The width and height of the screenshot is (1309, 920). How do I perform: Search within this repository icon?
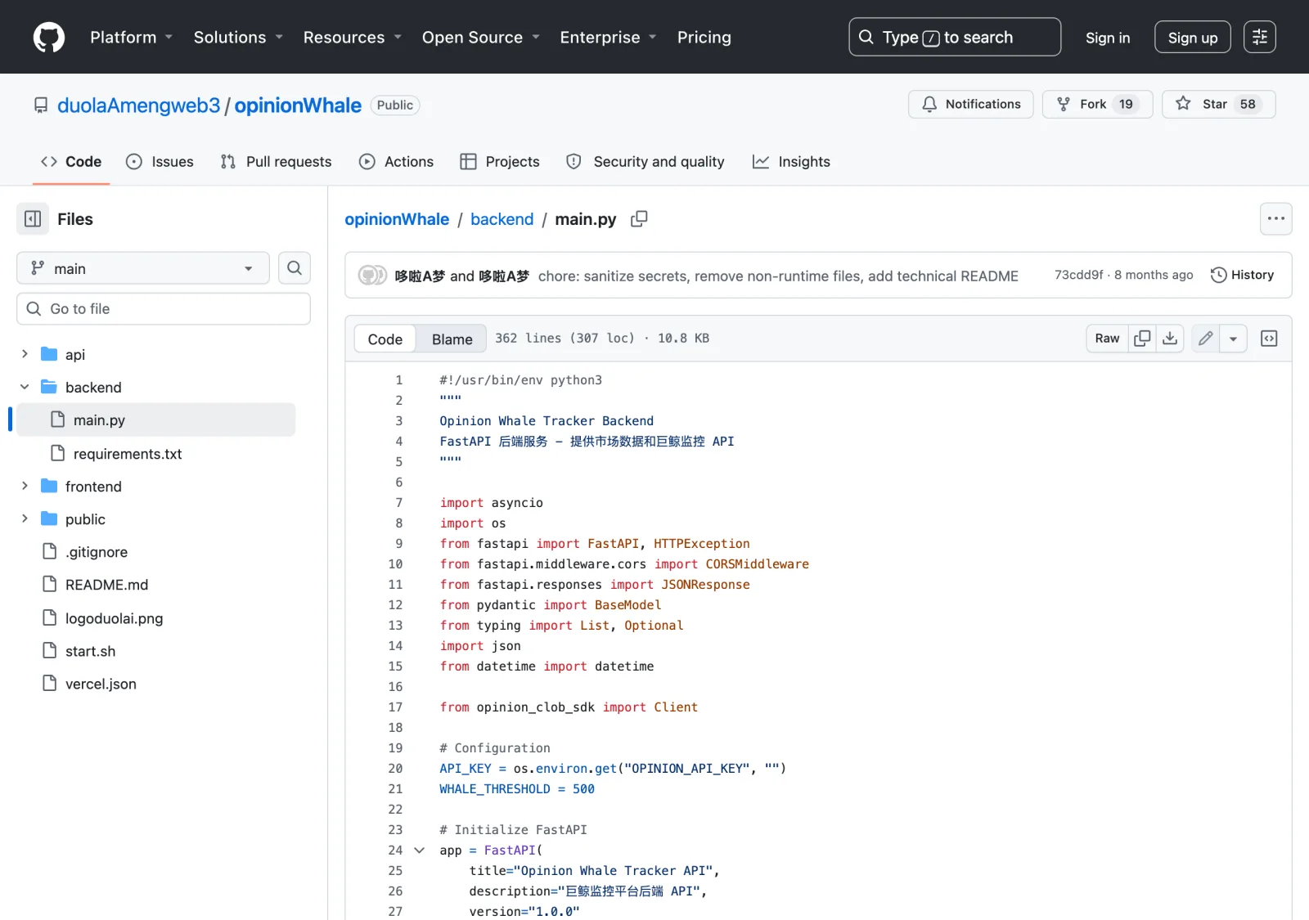pos(295,268)
